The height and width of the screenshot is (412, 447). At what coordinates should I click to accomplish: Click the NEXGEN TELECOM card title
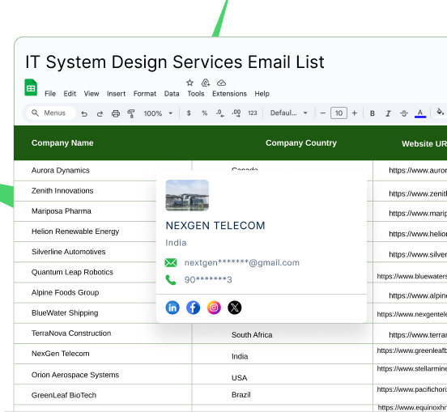click(215, 226)
